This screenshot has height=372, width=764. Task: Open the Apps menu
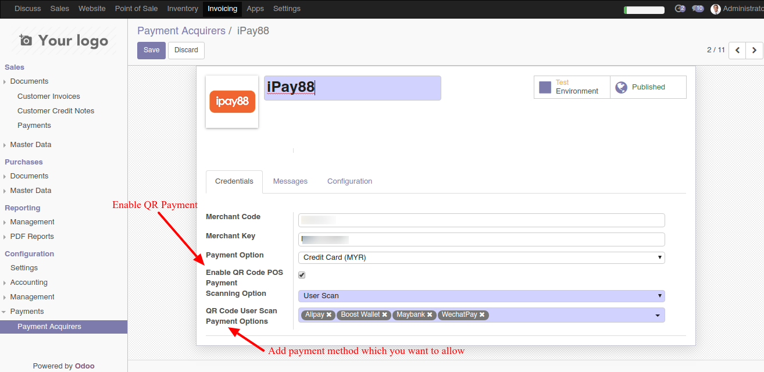pos(255,9)
